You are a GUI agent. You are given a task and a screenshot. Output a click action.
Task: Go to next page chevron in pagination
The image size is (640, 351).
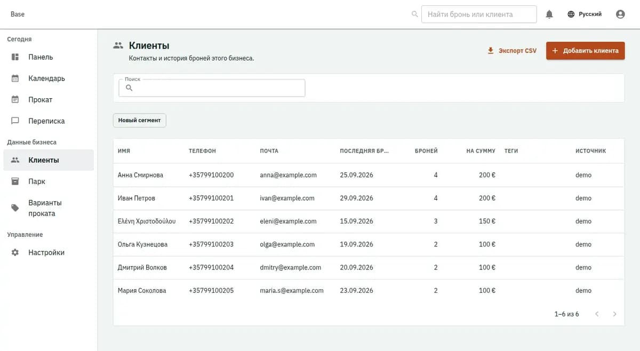point(614,314)
